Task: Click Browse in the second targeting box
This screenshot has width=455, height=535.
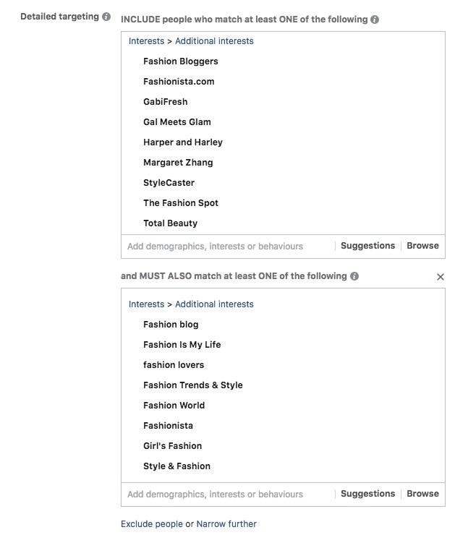Action: 422,494
